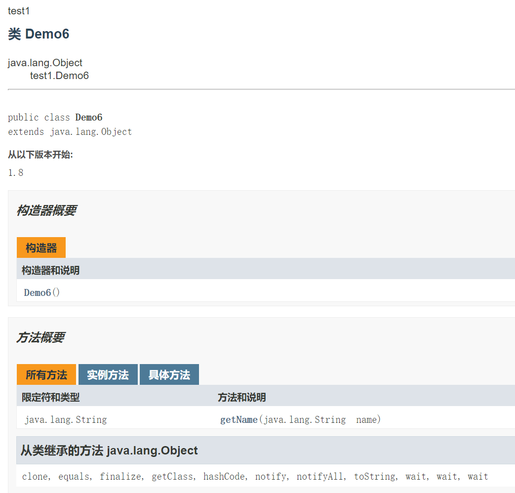Select the 所有方法 tab
This screenshot has height=493, width=515.
click(x=46, y=374)
